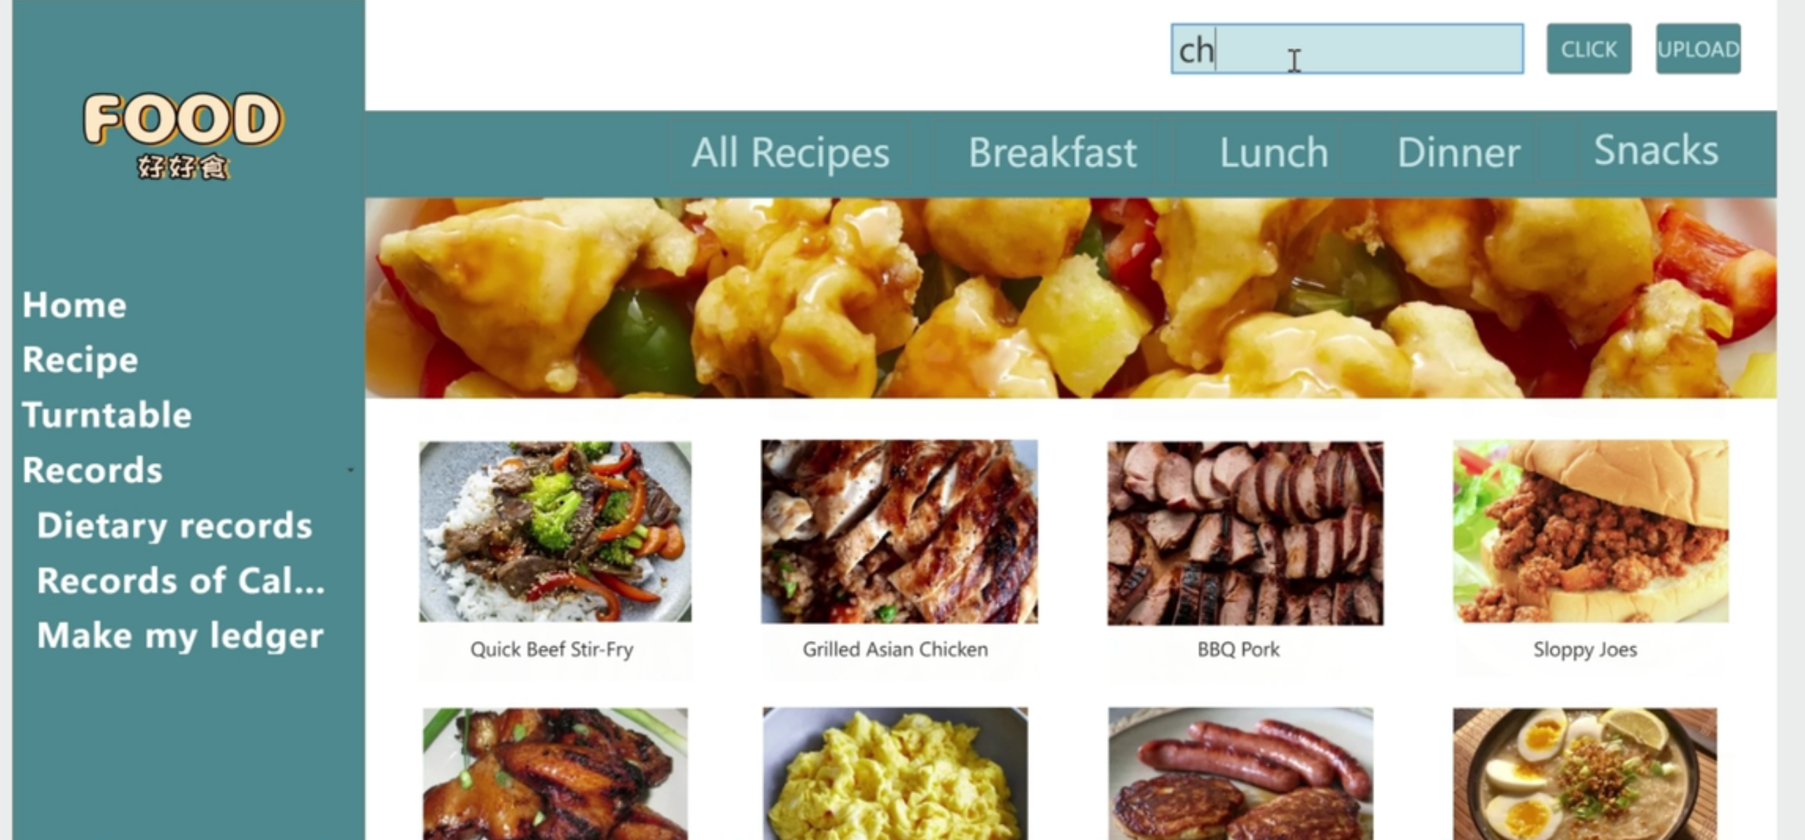Screen dimensions: 1805x840
Task: Select Make my ledger entry
Action: [x=180, y=636]
